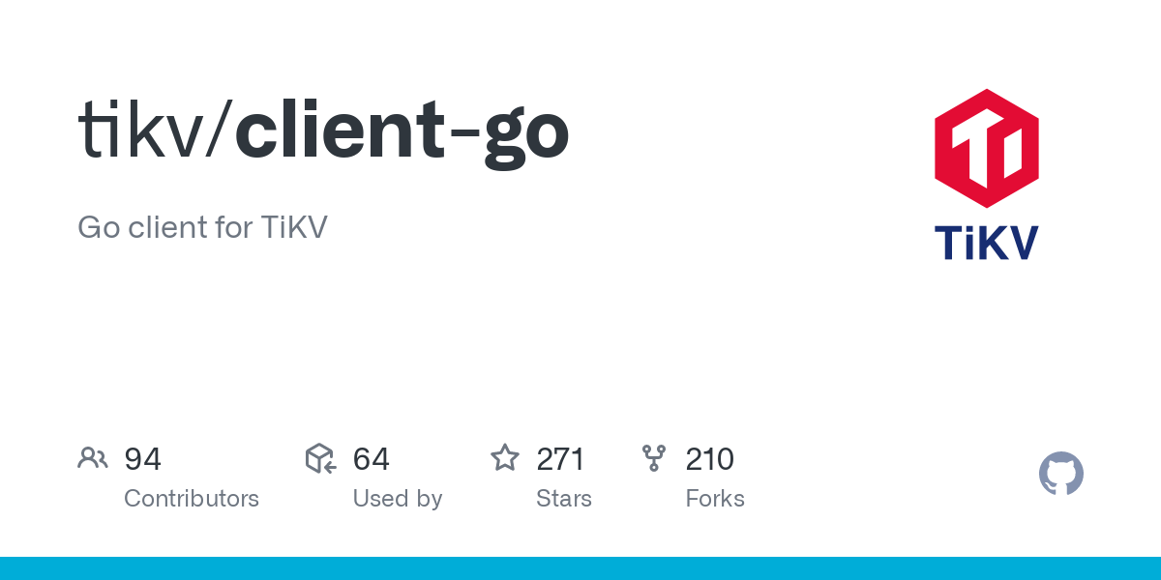Click the contributor count 94

click(x=142, y=459)
